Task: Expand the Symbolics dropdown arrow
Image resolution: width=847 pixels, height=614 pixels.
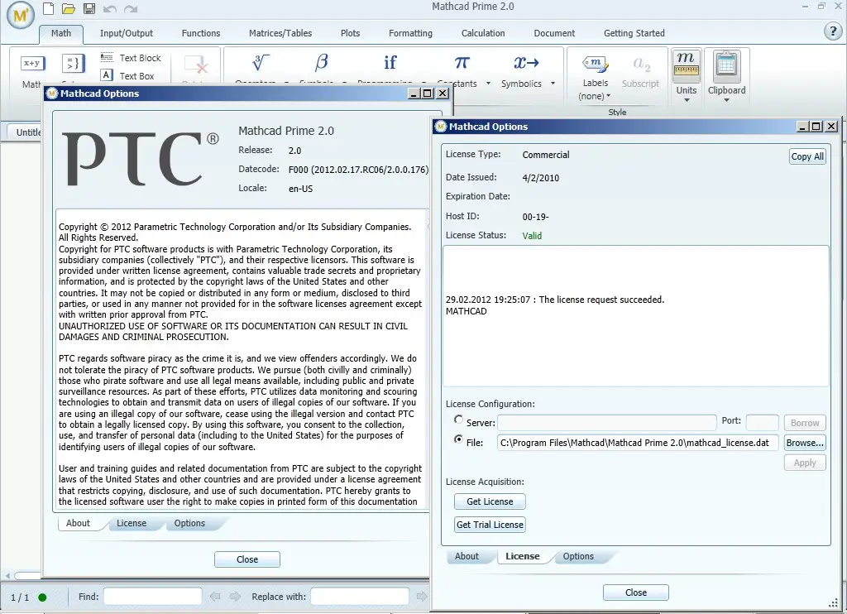Action: 553,84
